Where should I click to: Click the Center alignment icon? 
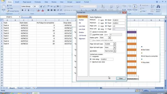pyautogui.click(x=51, y=10)
